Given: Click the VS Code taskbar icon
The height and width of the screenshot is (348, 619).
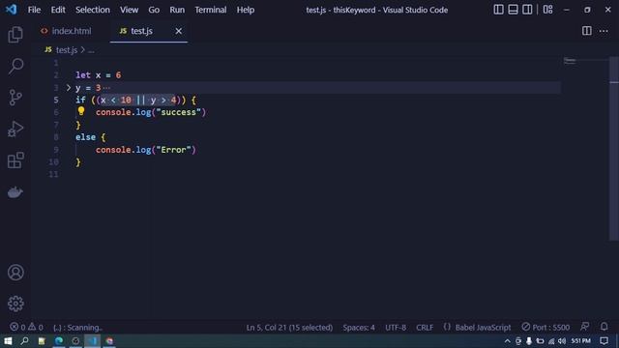Looking at the screenshot, I should tap(93, 341).
